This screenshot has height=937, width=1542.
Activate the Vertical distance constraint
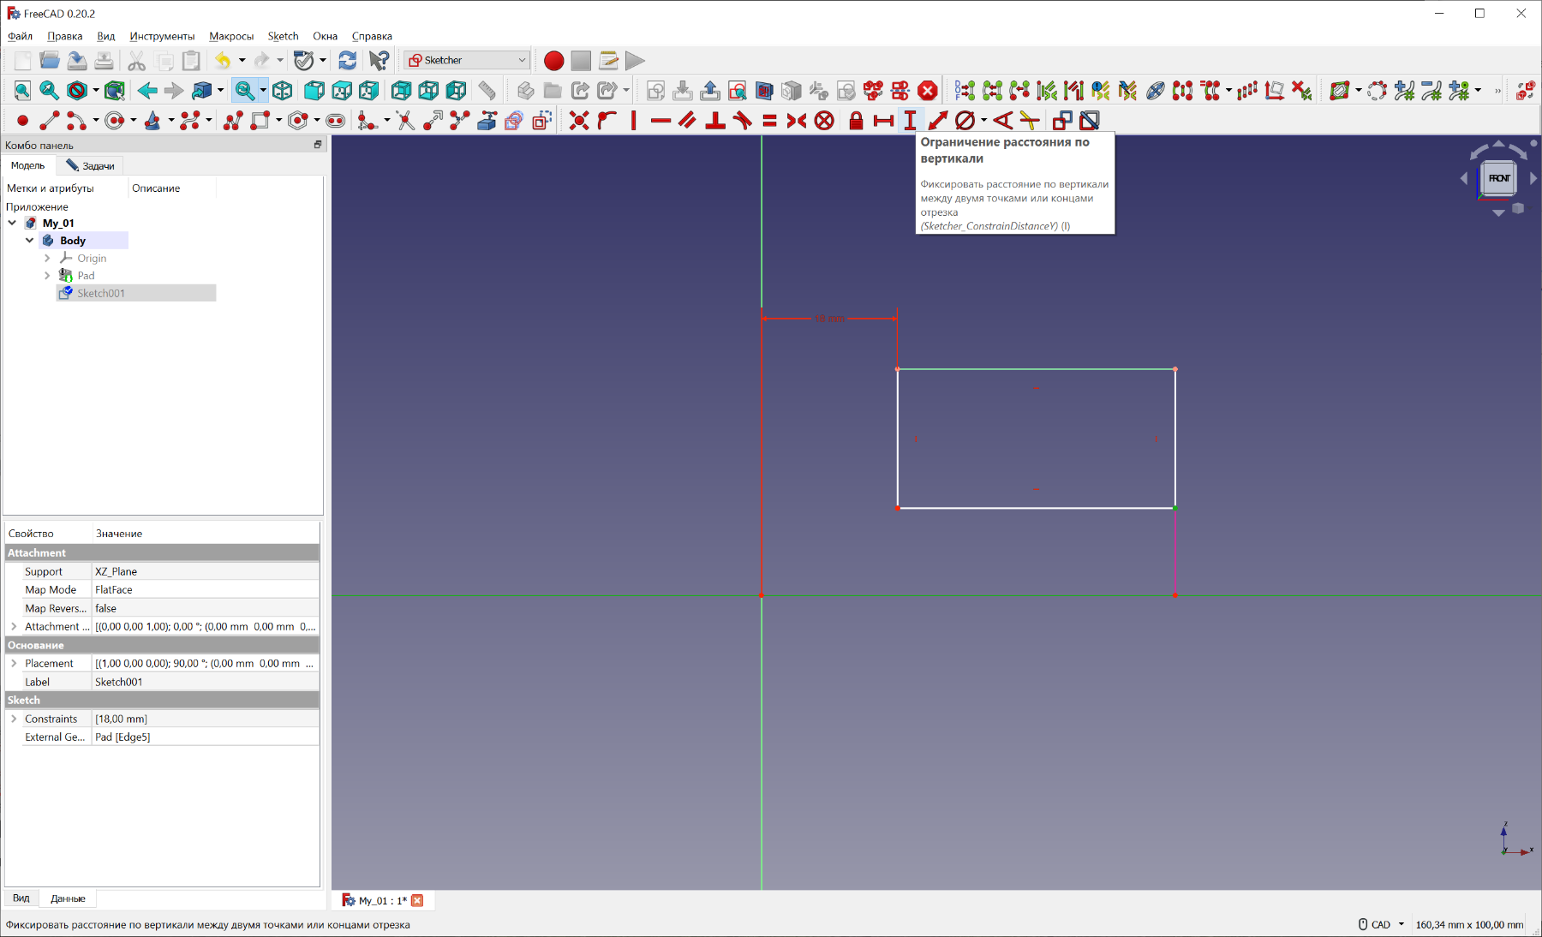coord(911,121)
